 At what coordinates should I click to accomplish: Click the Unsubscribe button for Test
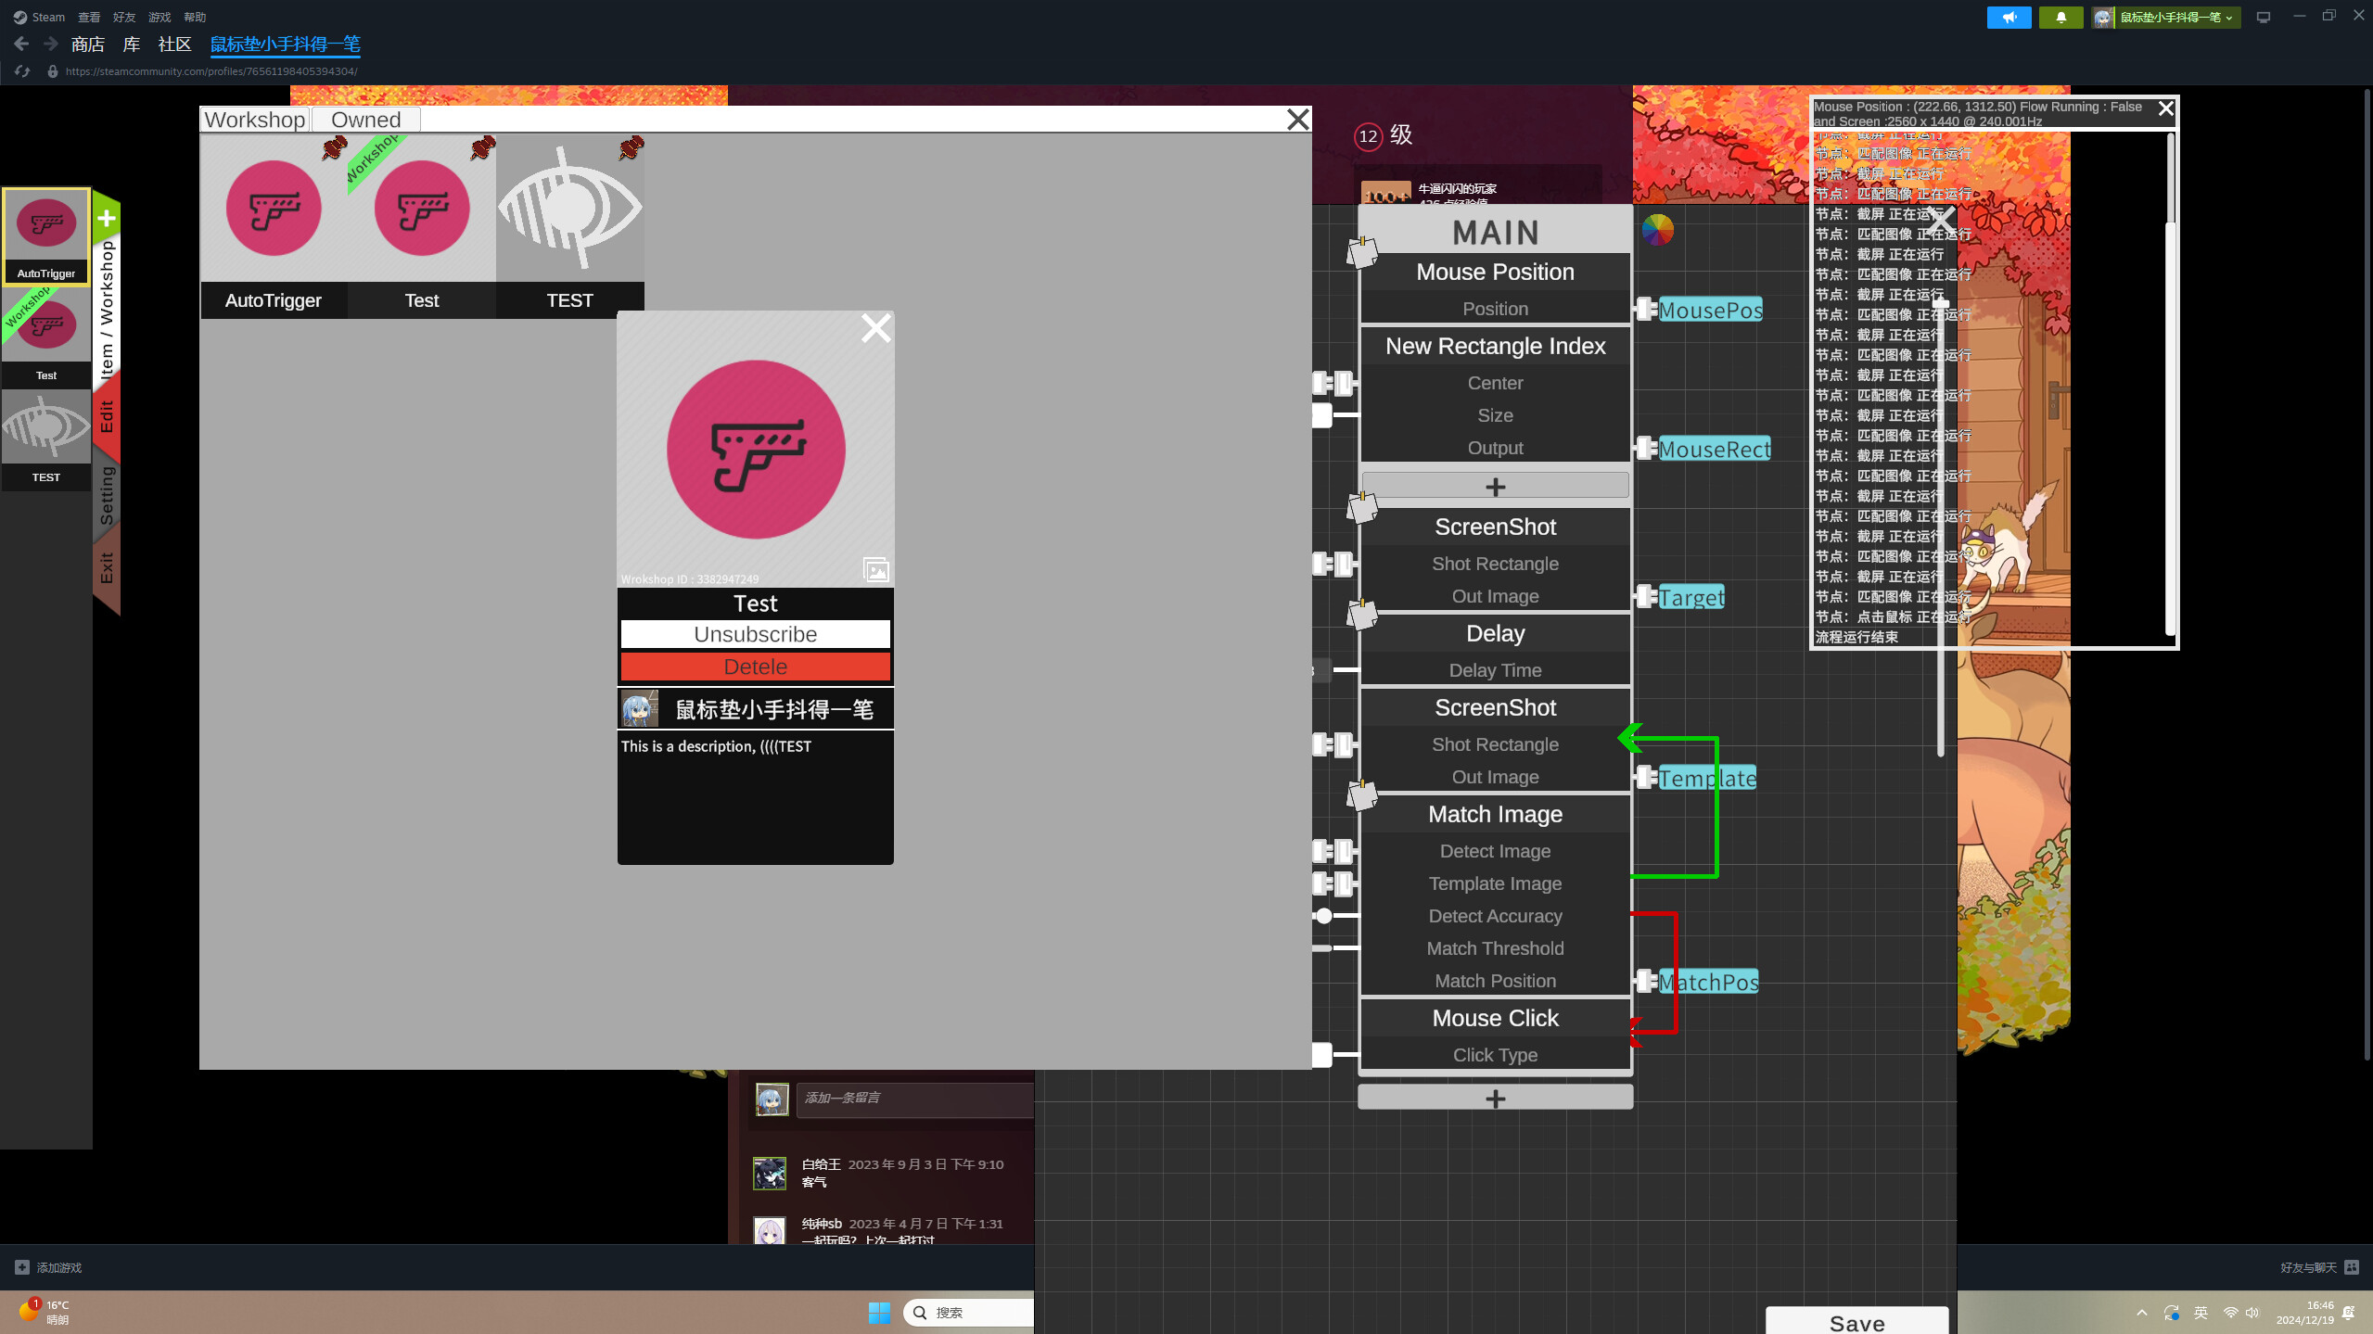pos(755,634)
